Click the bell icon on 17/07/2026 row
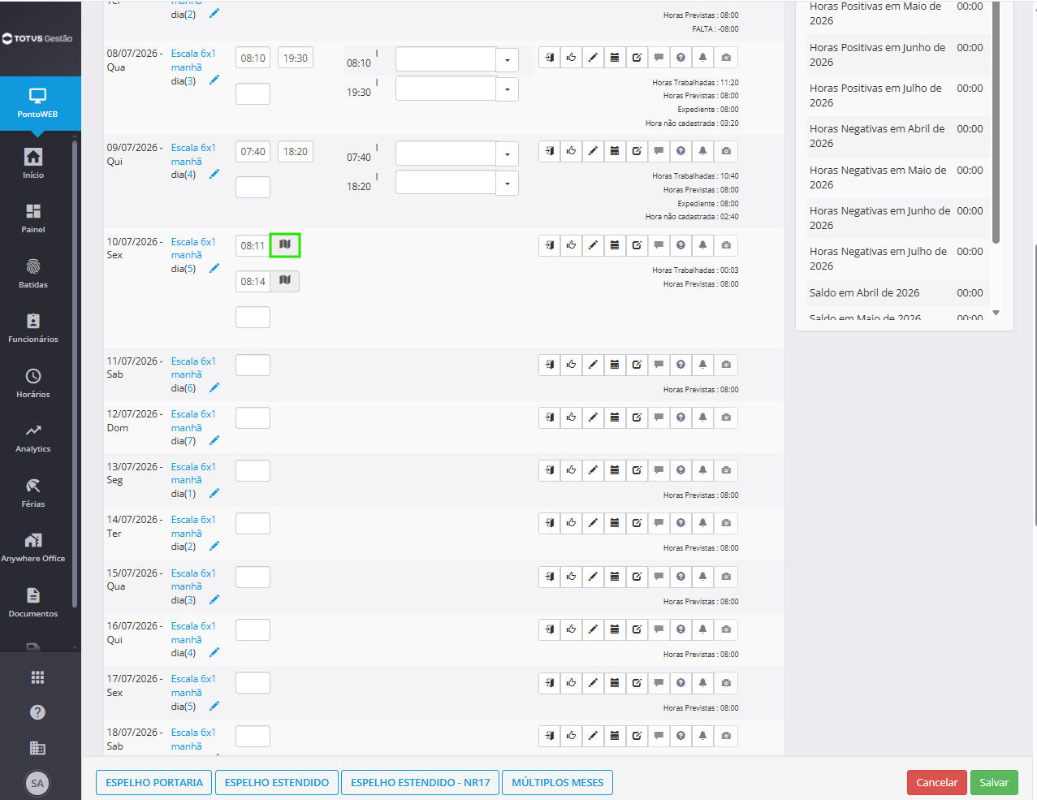Image resolution: width=1037 pixels, height=800 pixels. [703, 683]
